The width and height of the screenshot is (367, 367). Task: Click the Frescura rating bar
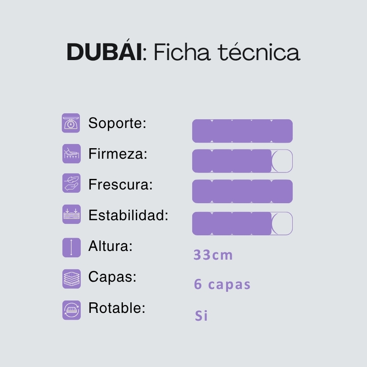point(242,191)
